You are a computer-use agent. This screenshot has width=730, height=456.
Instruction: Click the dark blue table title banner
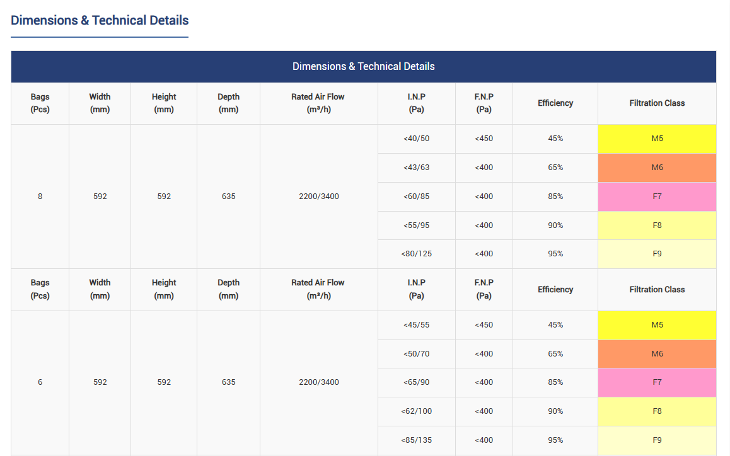(x=363, y=66)
